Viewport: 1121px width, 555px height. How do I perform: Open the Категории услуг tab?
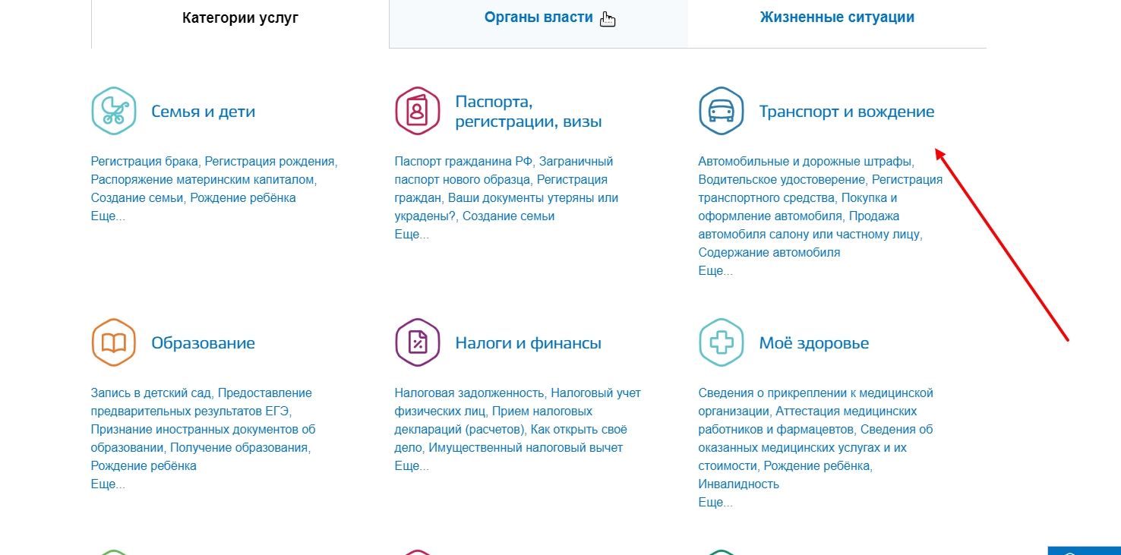[240, 18]
